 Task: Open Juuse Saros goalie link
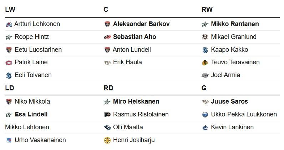pyautogui.click(x=229, y=101)
